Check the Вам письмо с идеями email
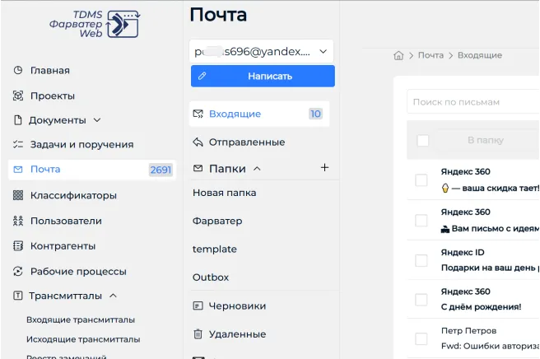The image size is (540, 359). click(x=421, y=221)
